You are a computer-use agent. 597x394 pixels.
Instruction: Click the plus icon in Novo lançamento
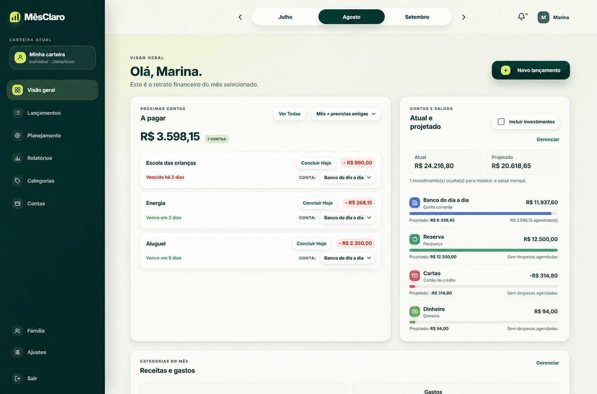pos(505,70)
